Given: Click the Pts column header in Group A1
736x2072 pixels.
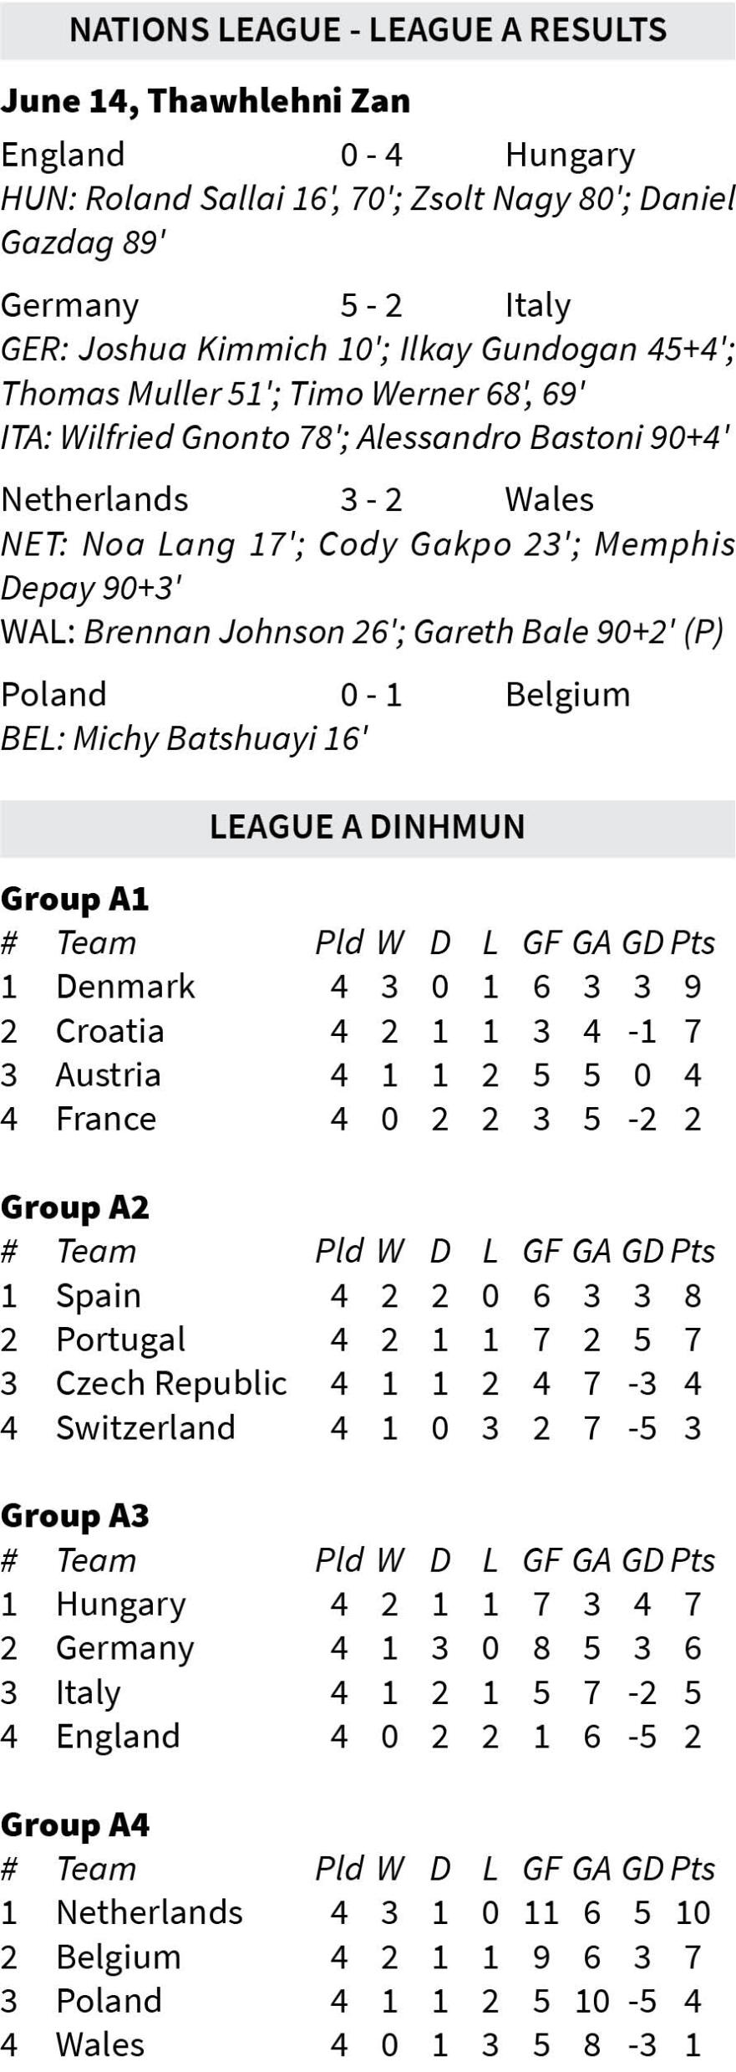Looking at the screenshot, I should (693, 943).
